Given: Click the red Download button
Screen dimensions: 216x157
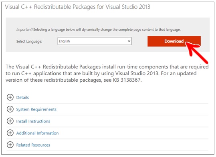Looking at the screenshot, I should (x=174, y=41).
